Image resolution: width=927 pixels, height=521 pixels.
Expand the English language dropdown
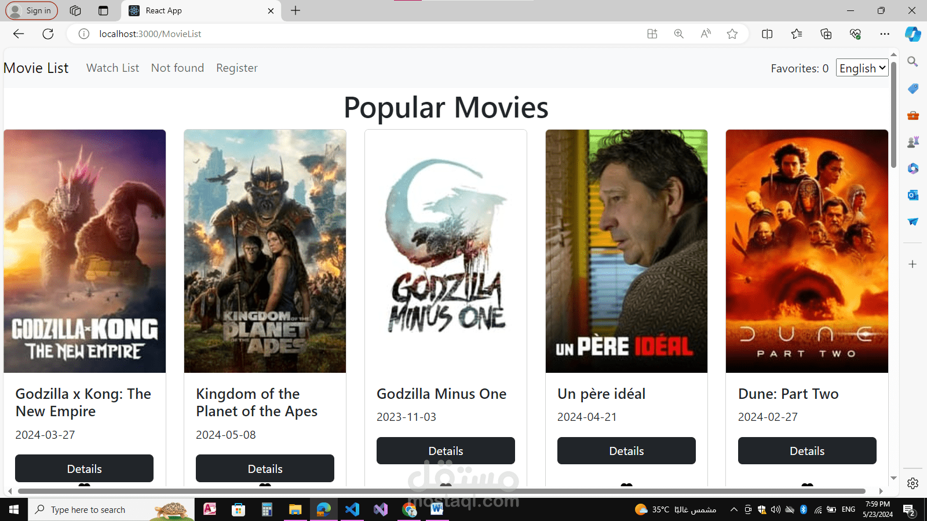[862, 68]
